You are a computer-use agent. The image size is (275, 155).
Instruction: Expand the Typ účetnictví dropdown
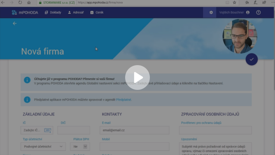click(x=43, y=146)
